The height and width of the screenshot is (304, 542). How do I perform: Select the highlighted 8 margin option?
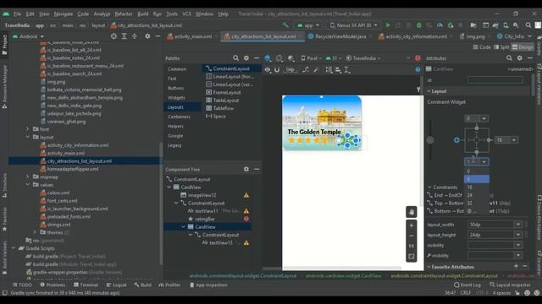coord(476,179)
